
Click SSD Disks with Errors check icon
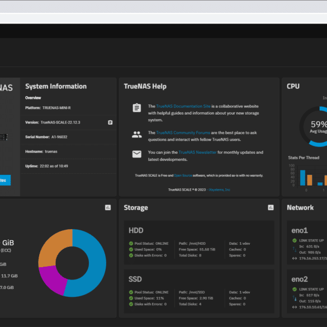click(131, 304)
